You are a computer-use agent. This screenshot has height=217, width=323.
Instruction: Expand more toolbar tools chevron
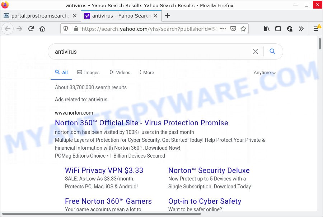click(301, 29)
